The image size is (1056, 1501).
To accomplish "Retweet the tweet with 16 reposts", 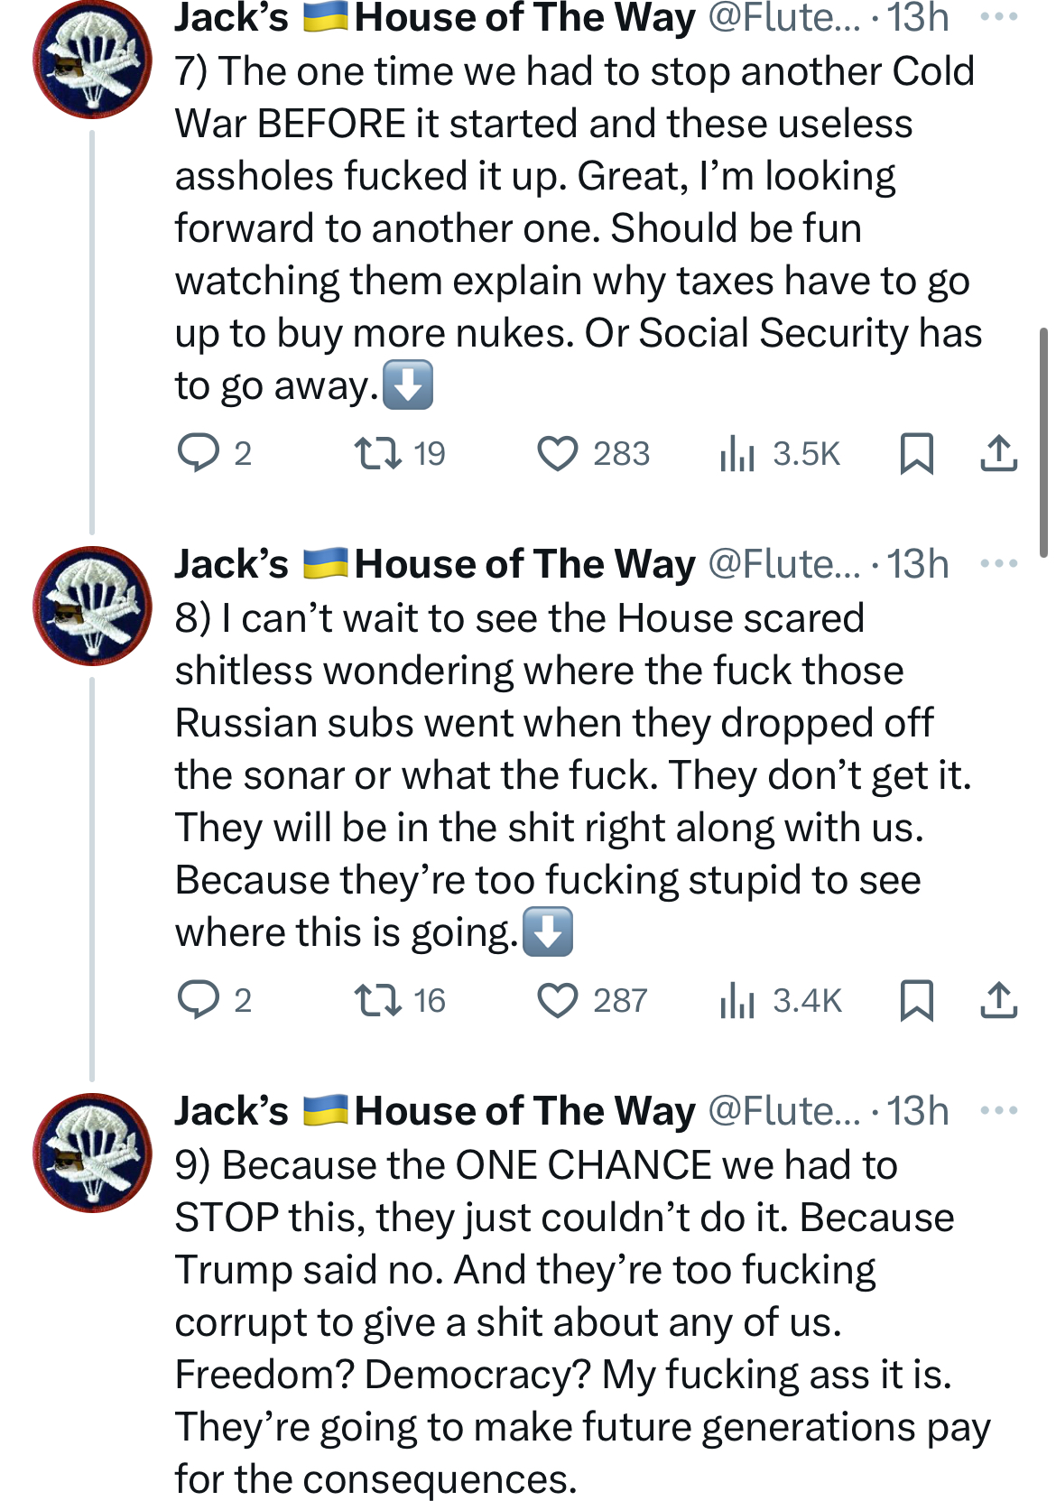I will click(378, 1000).
